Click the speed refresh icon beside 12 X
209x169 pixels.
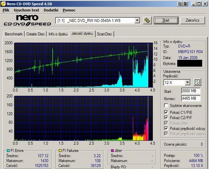tap(197, 82)
